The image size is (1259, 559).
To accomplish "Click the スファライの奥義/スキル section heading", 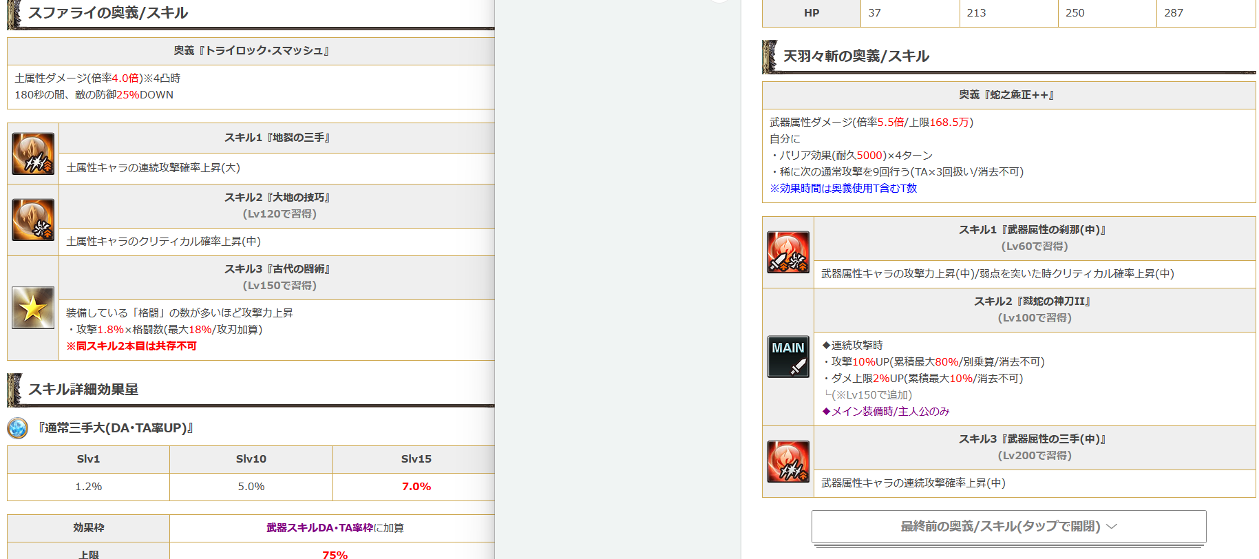I will pyautogui.click(x=108, y=13).
